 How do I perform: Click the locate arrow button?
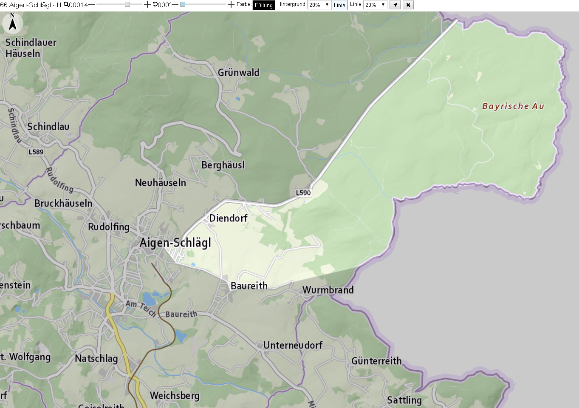tap(395, 5)
